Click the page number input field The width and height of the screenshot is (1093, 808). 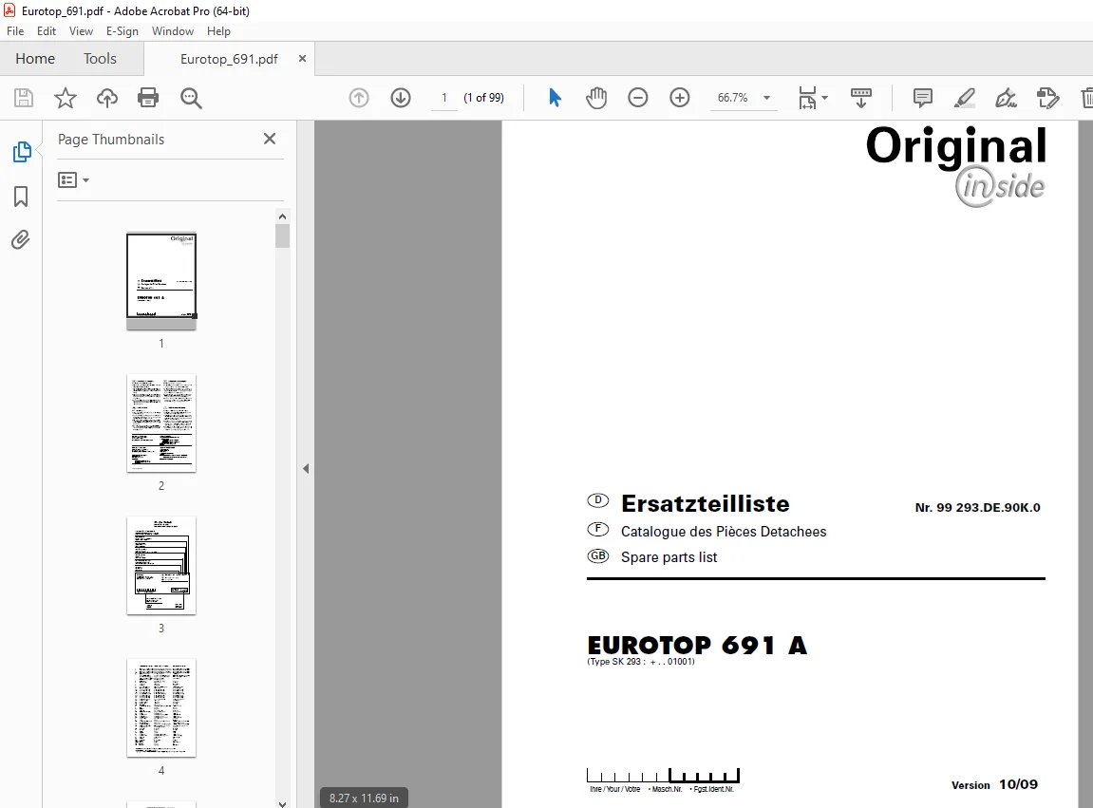(x=444, y=98)
